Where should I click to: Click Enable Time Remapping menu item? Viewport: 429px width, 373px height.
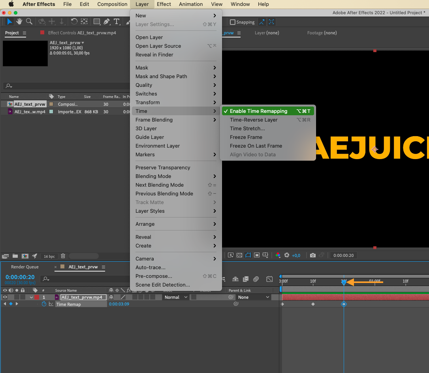[259, 111]
